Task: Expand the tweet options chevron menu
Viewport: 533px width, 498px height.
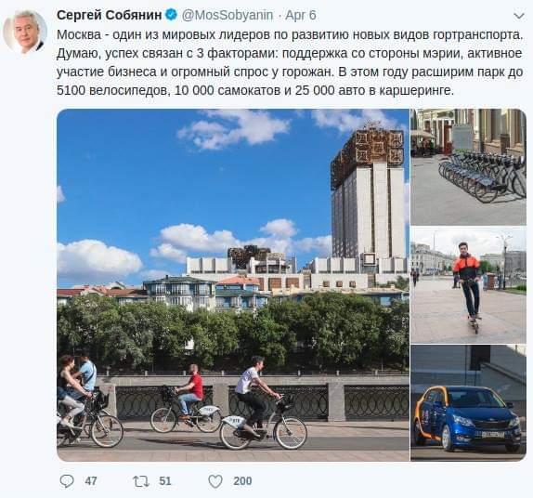Action: click(519, 16)
